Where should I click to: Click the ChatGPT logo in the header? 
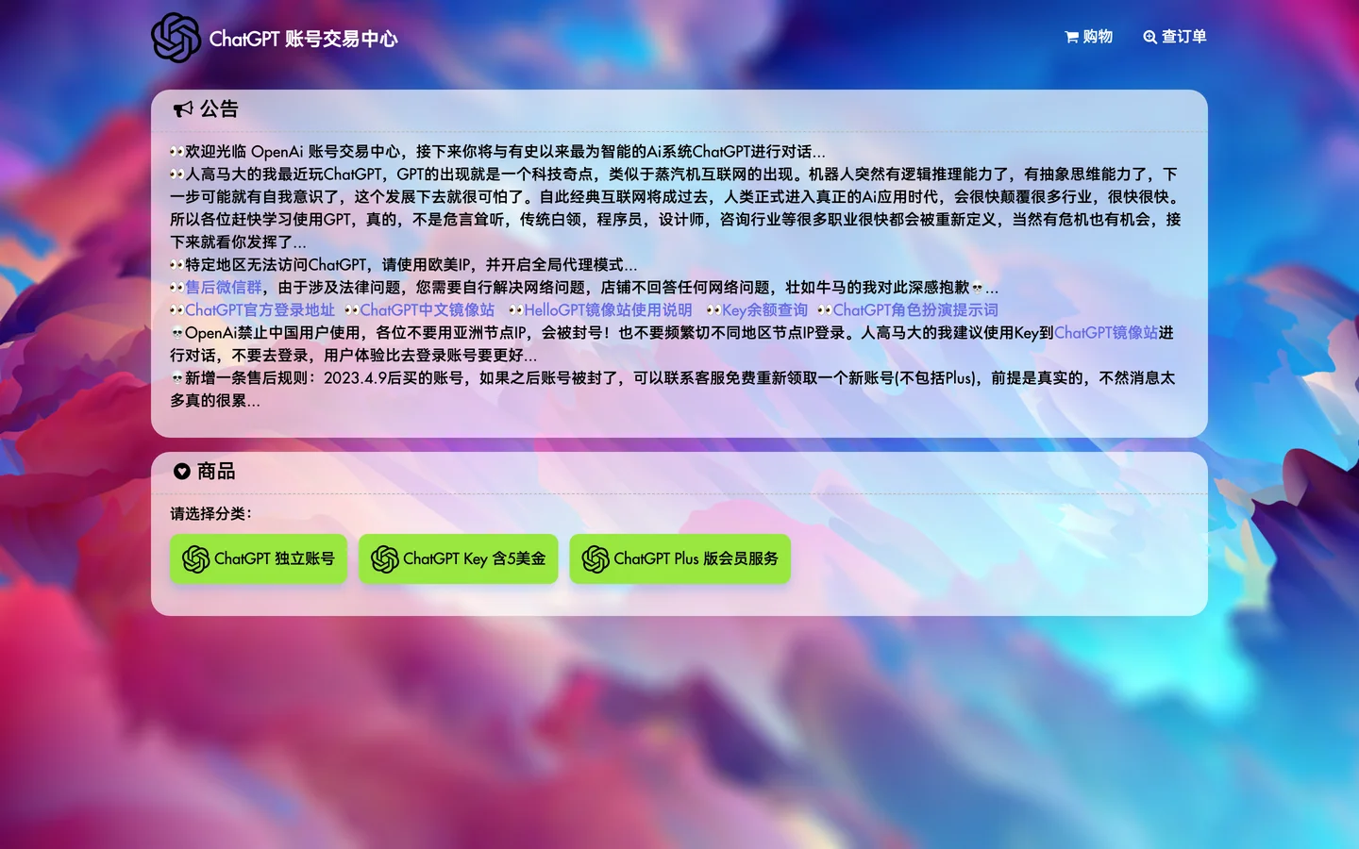(x=176, y=38)
